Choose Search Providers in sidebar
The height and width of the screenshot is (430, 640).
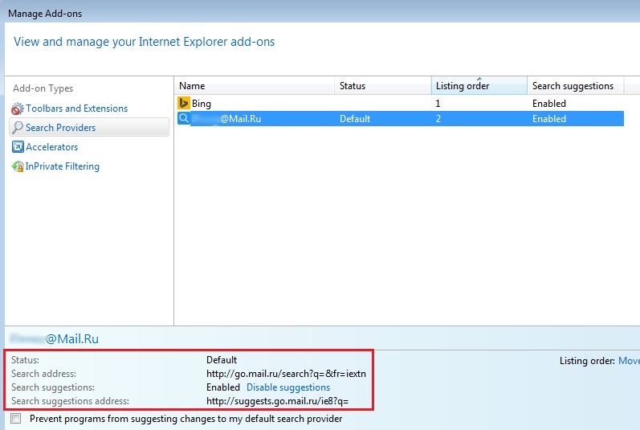click(60, 128)
